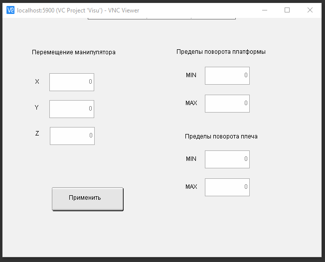The image size is (325, 262).
Task: Click the Y movement input field
Action: [72, 109]
